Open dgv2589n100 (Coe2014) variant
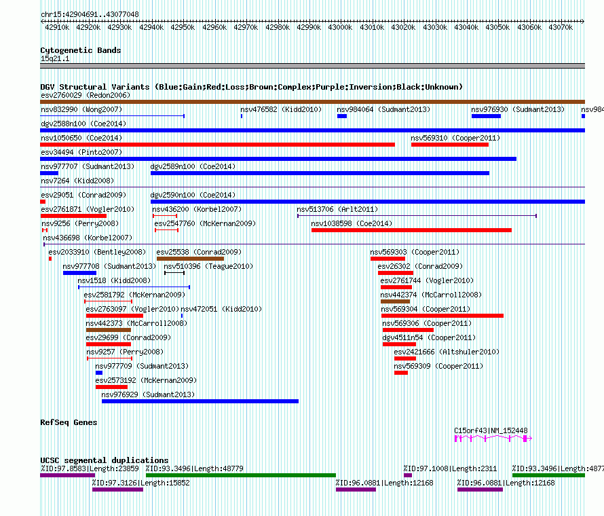 tap(193, 166)
